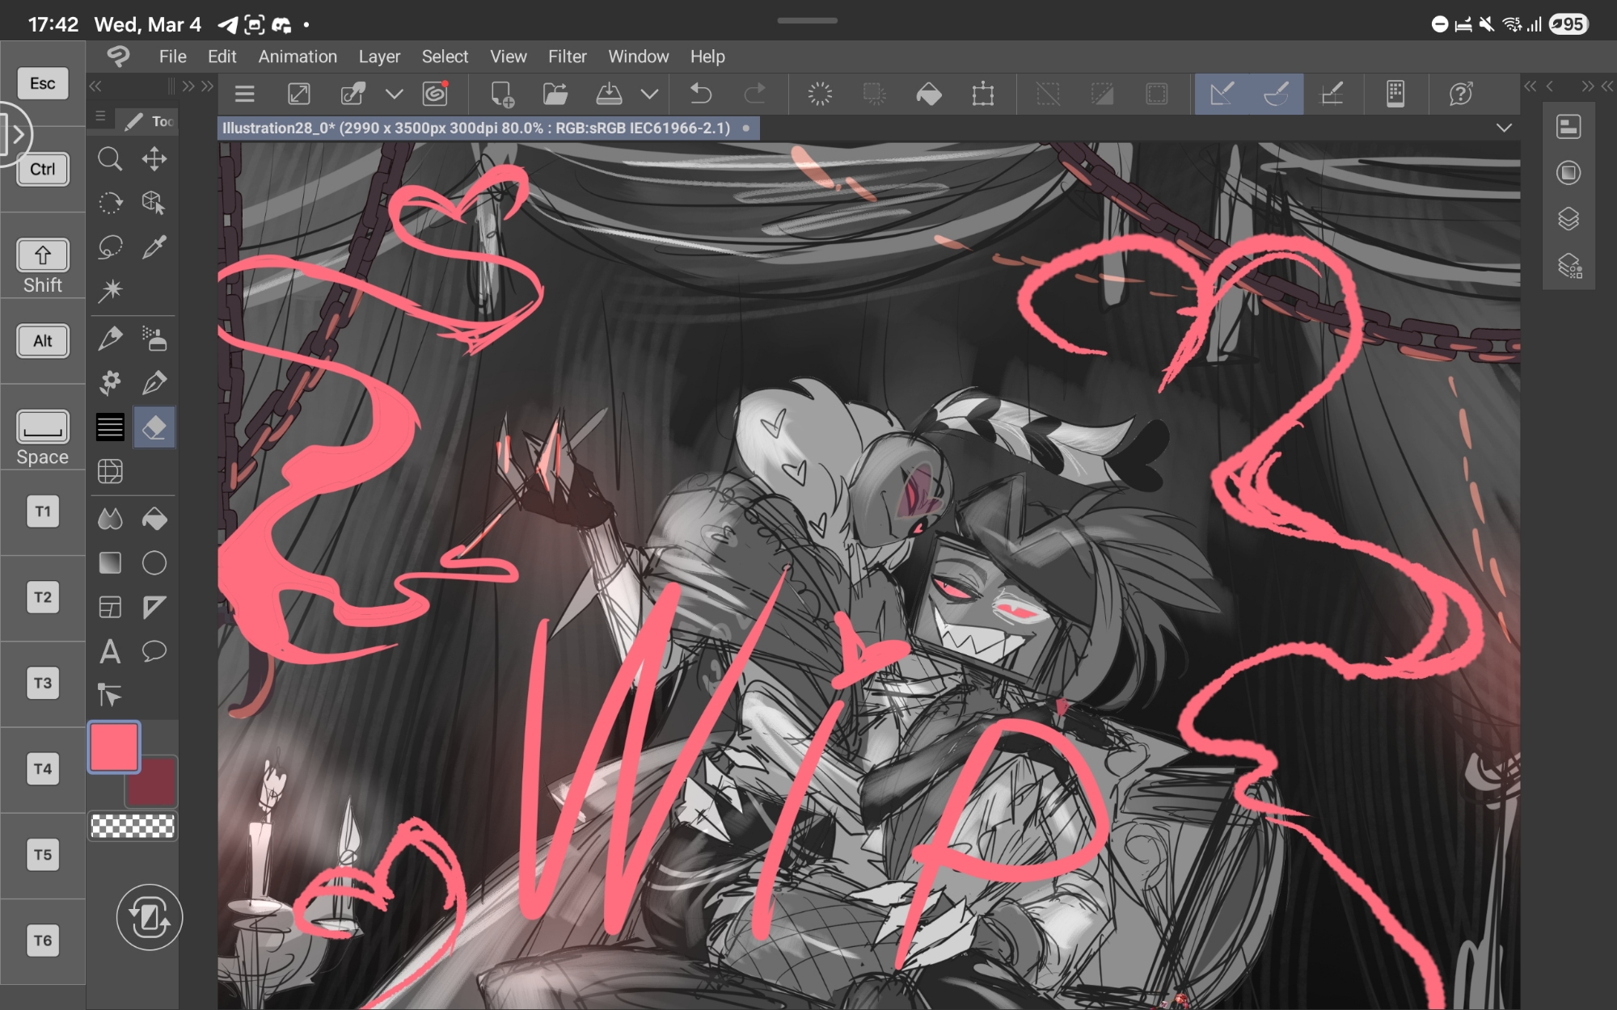The image size is (1617, 1010).
Task: Switch to the Illustration28_0 canvas tab
Action: coord(476,128)
